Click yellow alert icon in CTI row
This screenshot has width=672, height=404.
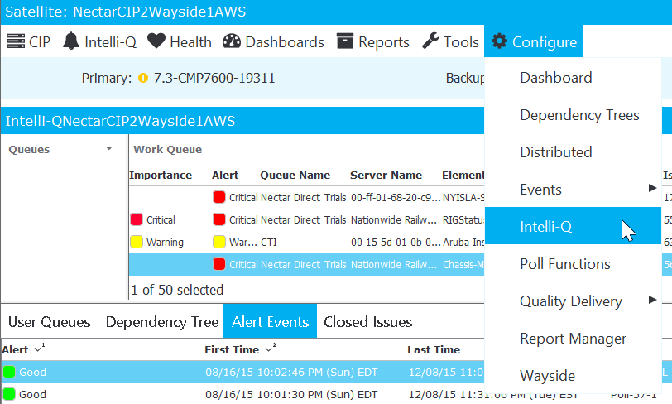pos(219,242)
